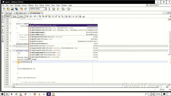The height and width of the screenshot is (96, 171).
Task: Open the File menu
Action: 3,5
